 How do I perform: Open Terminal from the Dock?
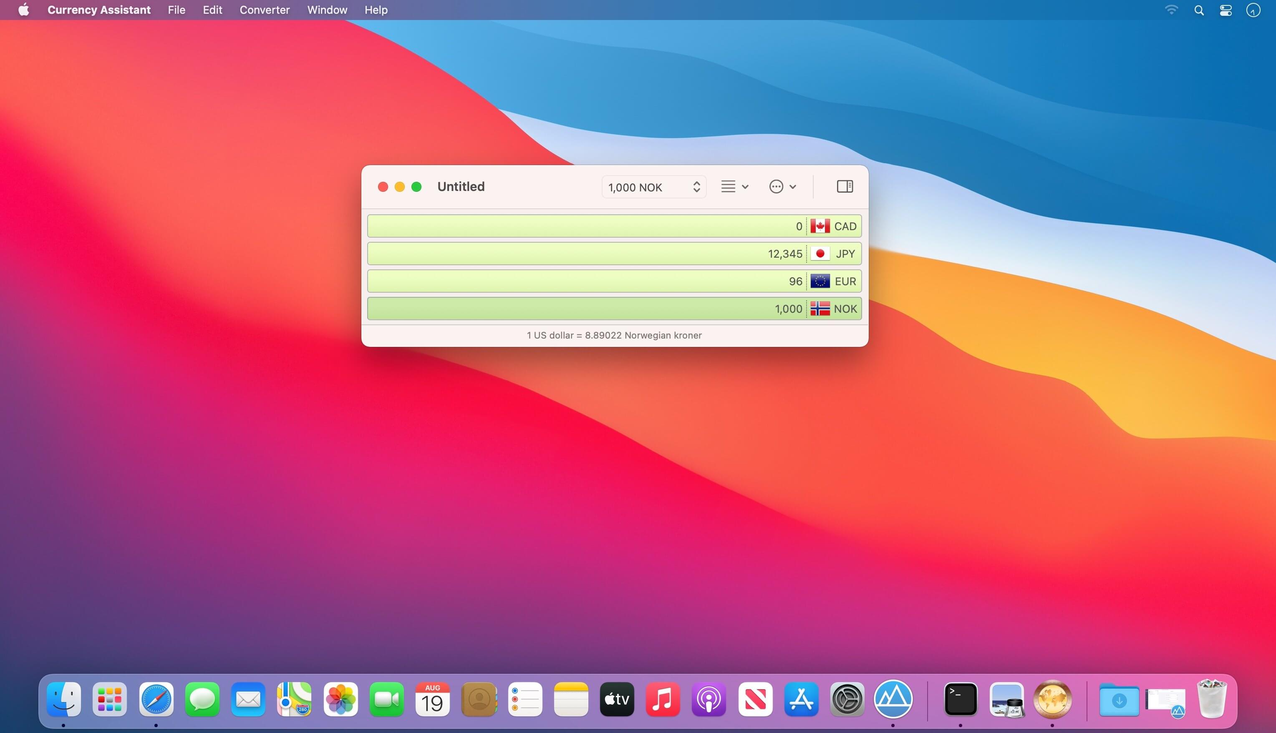[960, 699]
